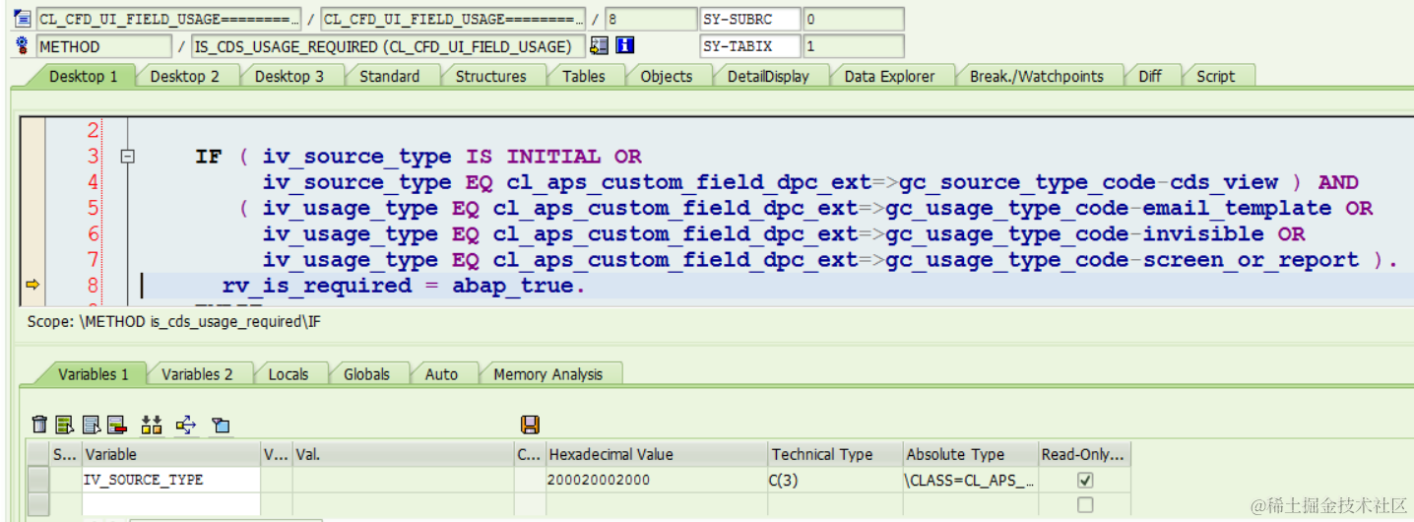Click the blue information icon after the method field

[x=625, y=45]
